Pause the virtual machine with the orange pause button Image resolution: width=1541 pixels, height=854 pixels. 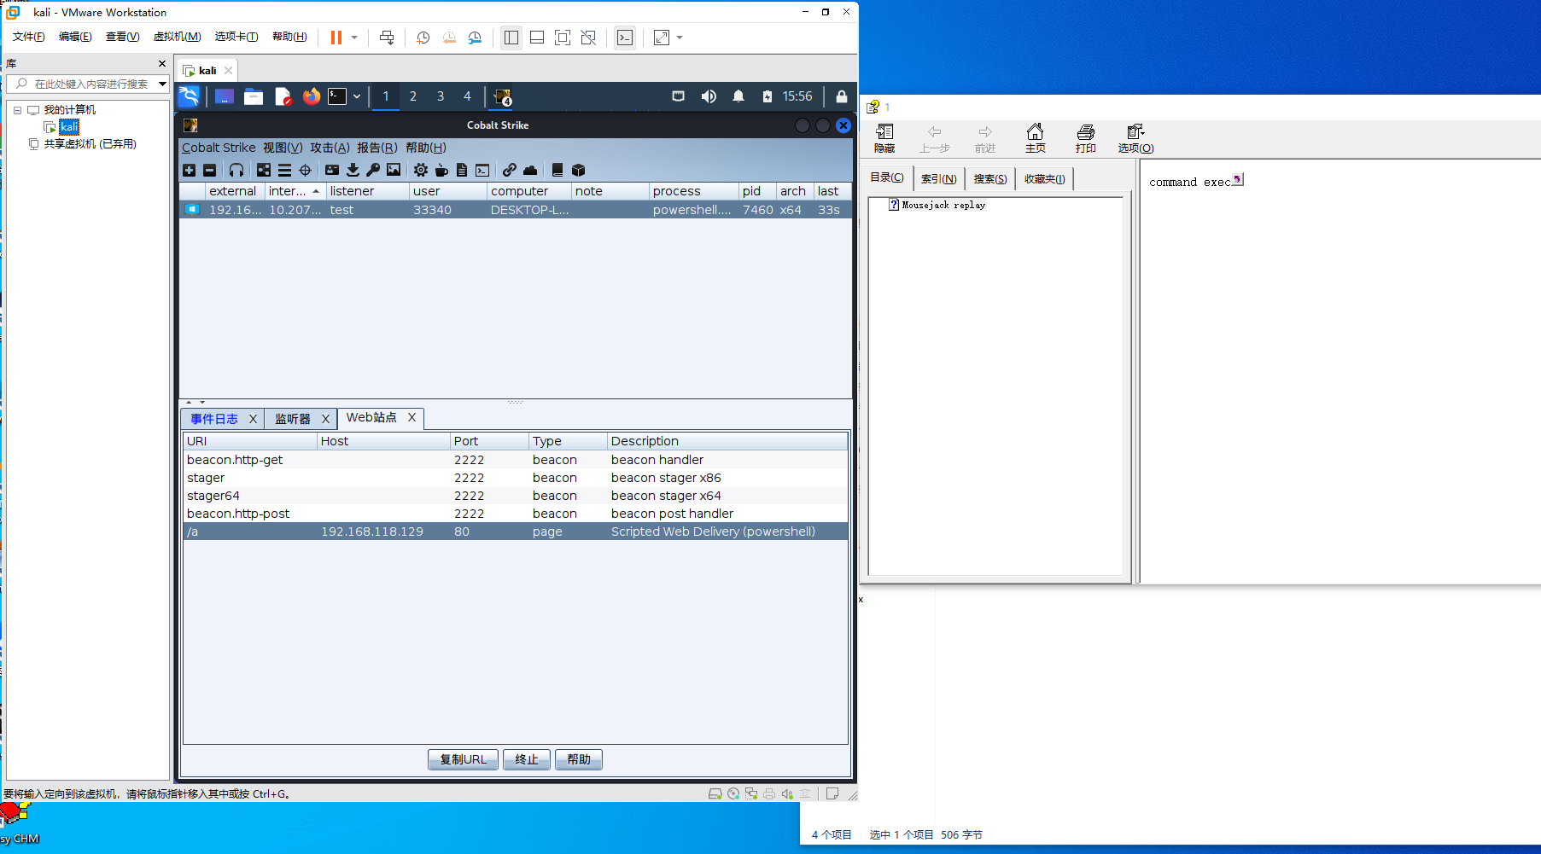click(336, 38)
